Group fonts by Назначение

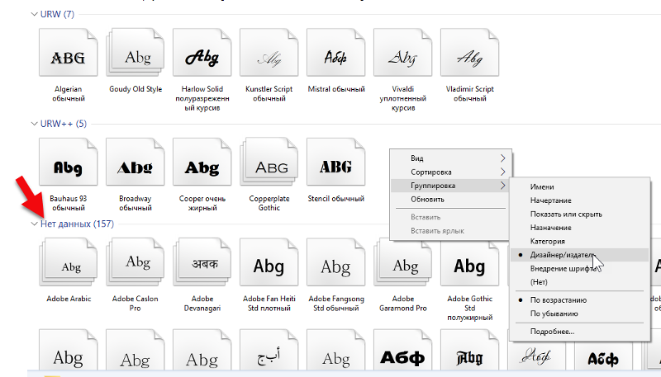tap(579, 228)
